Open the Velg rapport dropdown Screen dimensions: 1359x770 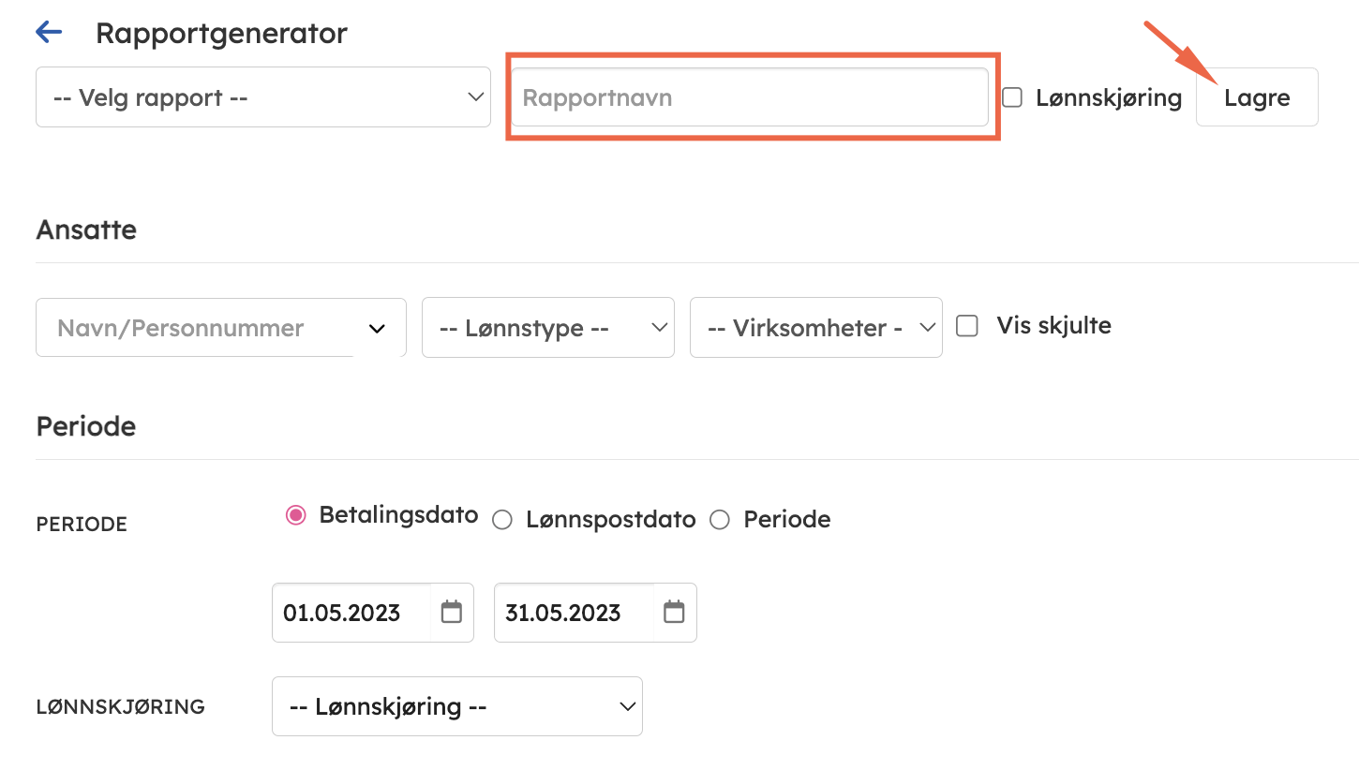[x=262, y=97]
